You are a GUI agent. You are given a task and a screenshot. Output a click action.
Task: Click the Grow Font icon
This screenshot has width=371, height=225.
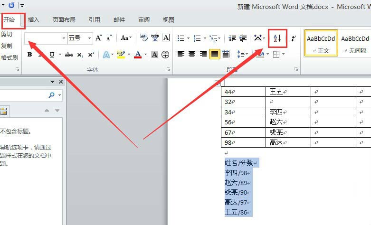(99, 38)
